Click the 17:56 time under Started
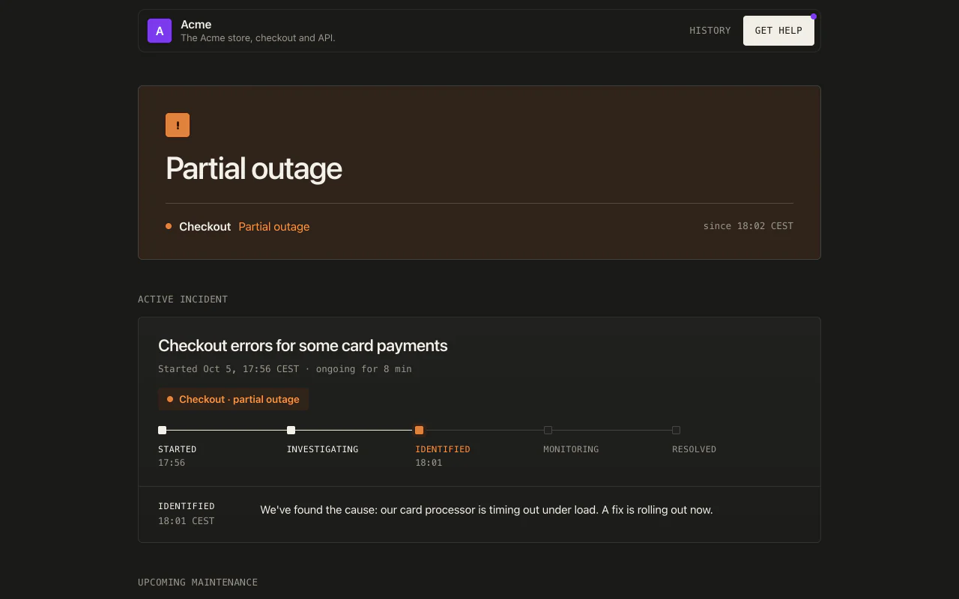959x599 pixels. tap(172, 463)
